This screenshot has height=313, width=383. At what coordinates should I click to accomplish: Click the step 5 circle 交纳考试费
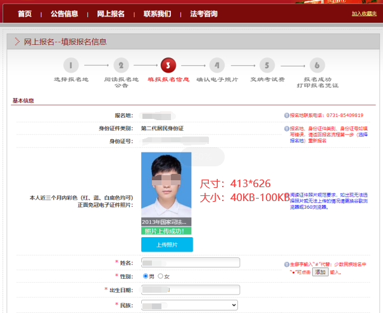267,64
